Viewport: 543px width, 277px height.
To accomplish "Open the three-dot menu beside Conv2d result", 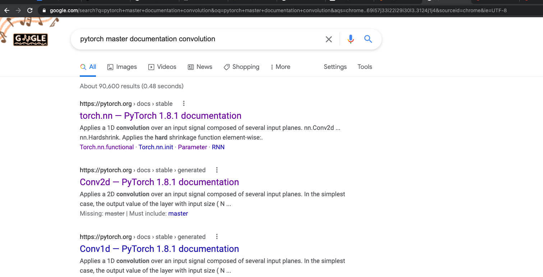I will (217, 170).
